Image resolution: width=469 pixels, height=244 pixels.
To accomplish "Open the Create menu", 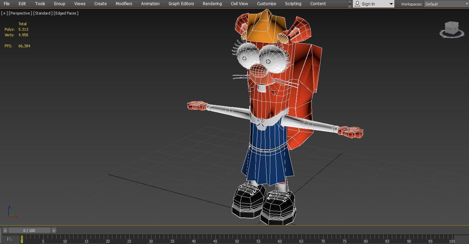I will 101,4.
